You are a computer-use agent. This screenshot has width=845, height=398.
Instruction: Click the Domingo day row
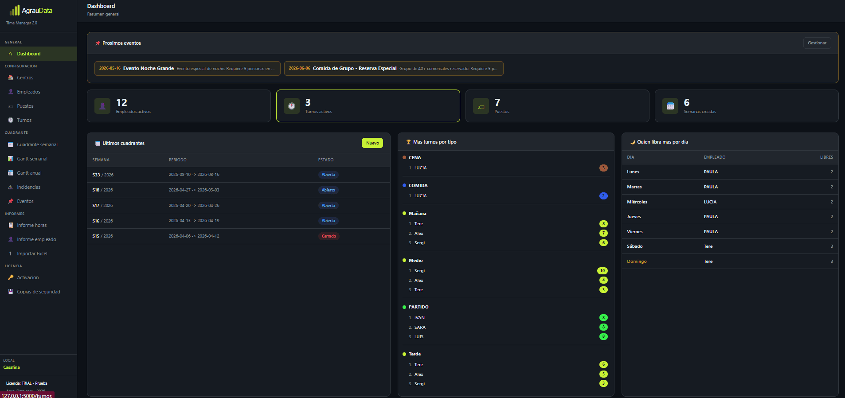[x=730, y=261]
